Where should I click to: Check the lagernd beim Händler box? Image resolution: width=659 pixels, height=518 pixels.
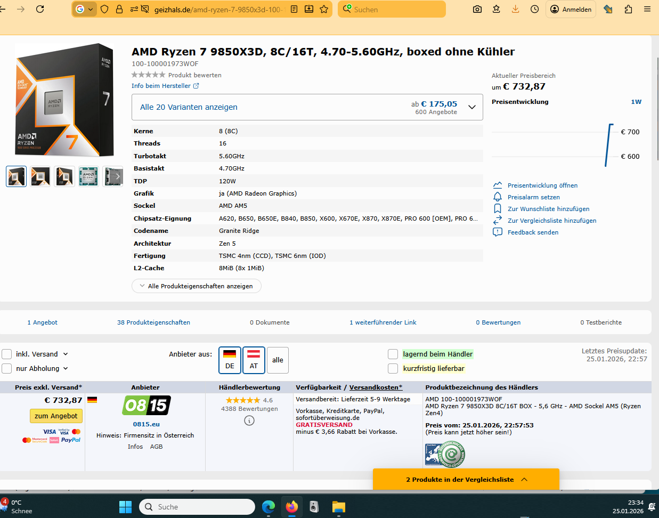(393, 354)
